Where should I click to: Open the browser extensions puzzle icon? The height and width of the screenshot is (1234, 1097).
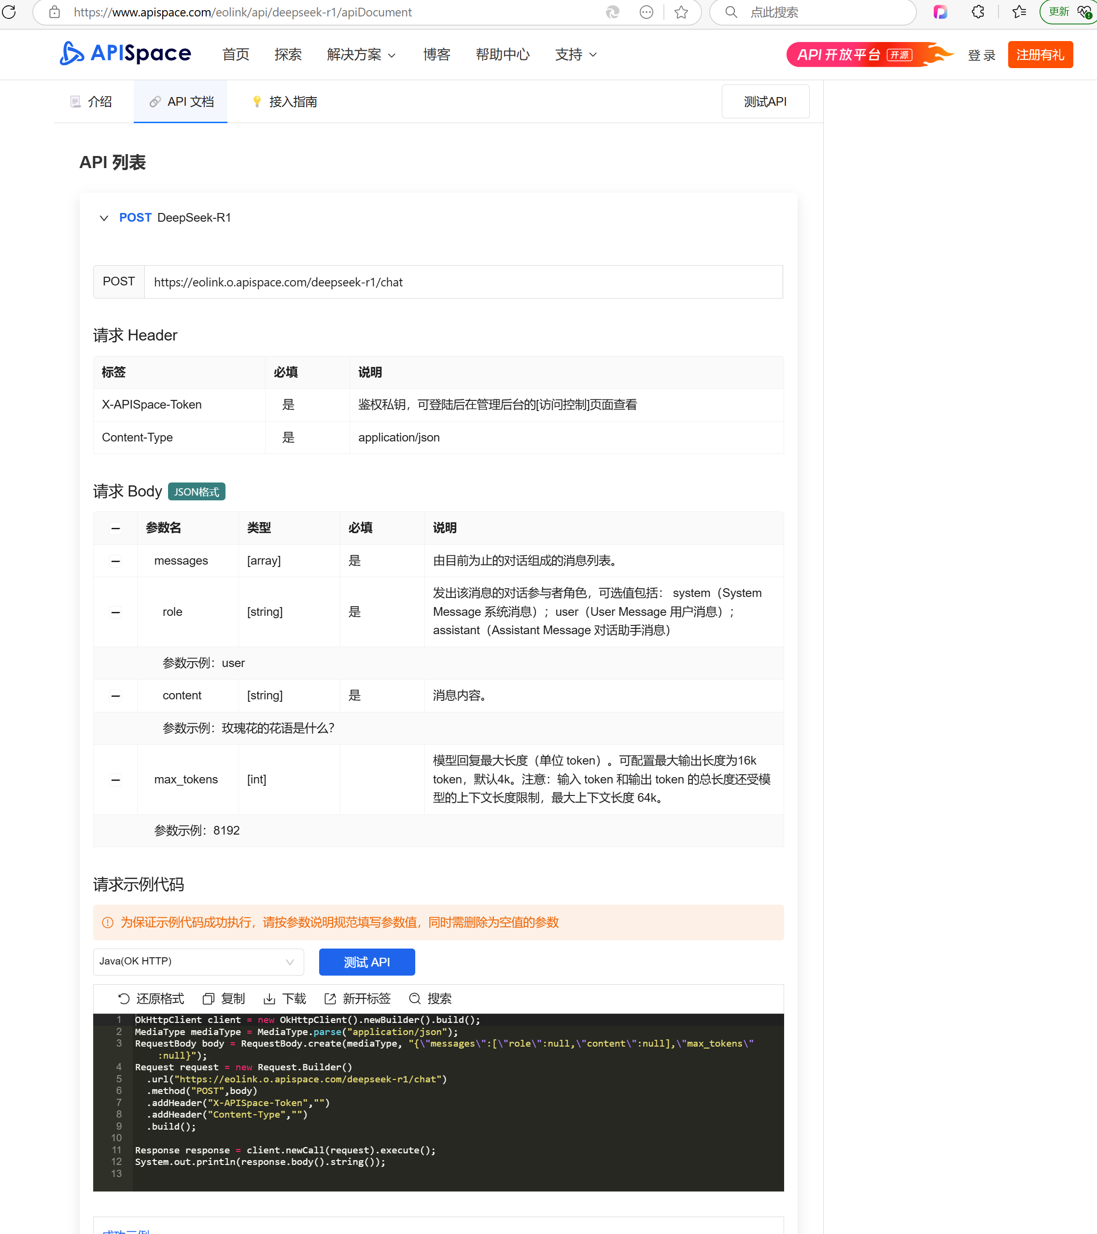pos(978,12)
